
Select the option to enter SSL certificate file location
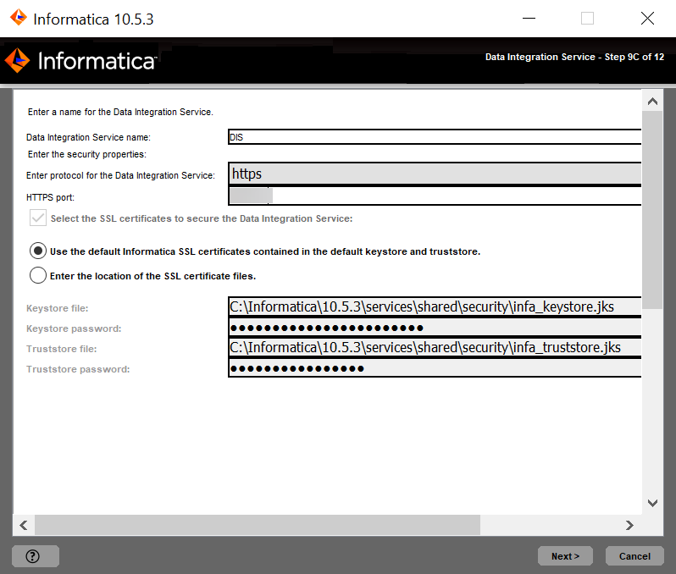pyautogui.click(x=38, y=275)
